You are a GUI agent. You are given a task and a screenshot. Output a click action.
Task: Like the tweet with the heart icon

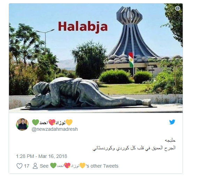coord(20,166)
